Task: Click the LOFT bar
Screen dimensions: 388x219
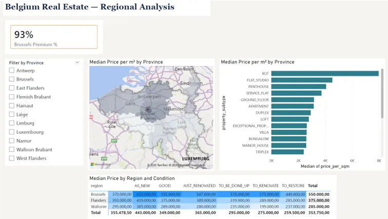Action: tap(290, 119)
